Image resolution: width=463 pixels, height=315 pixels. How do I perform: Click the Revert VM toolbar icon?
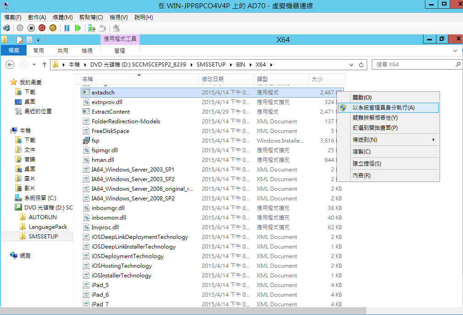click(103, 28)
